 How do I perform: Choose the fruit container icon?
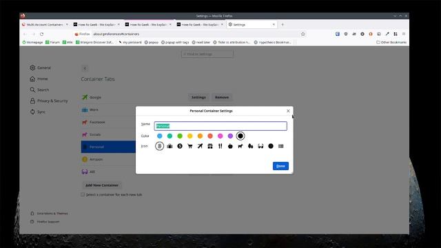click(x=230, y=146)
